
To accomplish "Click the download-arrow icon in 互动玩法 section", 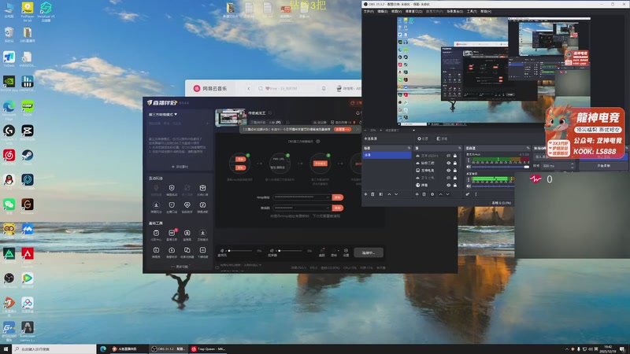I will [156, 205].
